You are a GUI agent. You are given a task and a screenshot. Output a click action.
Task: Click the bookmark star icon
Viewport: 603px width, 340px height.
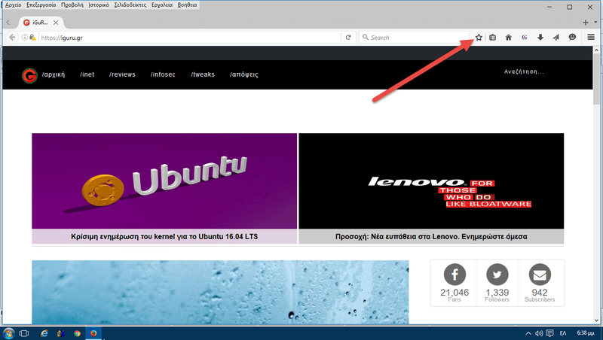coord(479,37)
